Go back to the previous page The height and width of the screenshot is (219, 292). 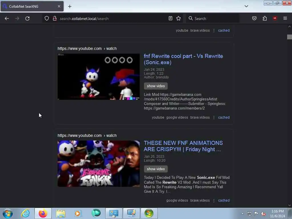click(7, 19)
